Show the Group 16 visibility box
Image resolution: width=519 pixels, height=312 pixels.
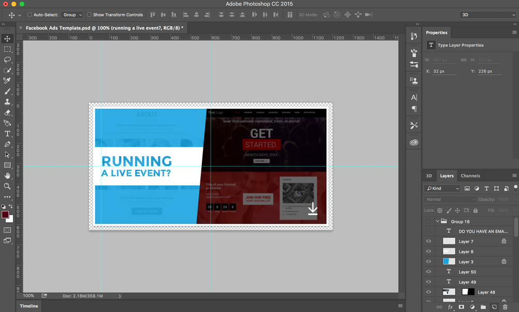pos(428,221)
